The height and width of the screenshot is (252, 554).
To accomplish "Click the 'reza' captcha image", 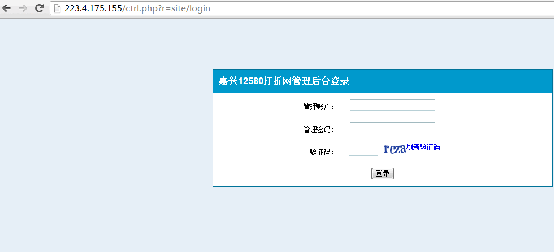I will point(395,149).
